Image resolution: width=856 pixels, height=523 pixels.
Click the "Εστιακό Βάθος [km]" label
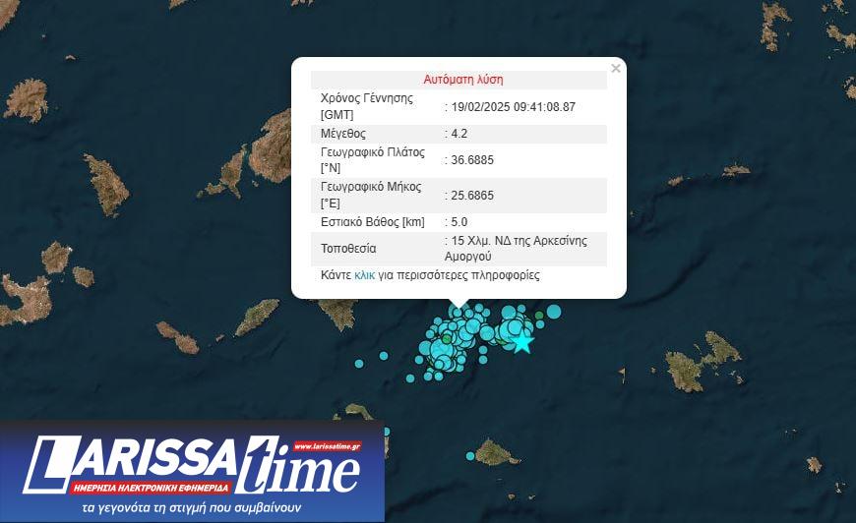coord(373,222)
